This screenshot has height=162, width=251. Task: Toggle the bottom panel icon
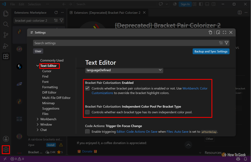click(x=207, y=4)
